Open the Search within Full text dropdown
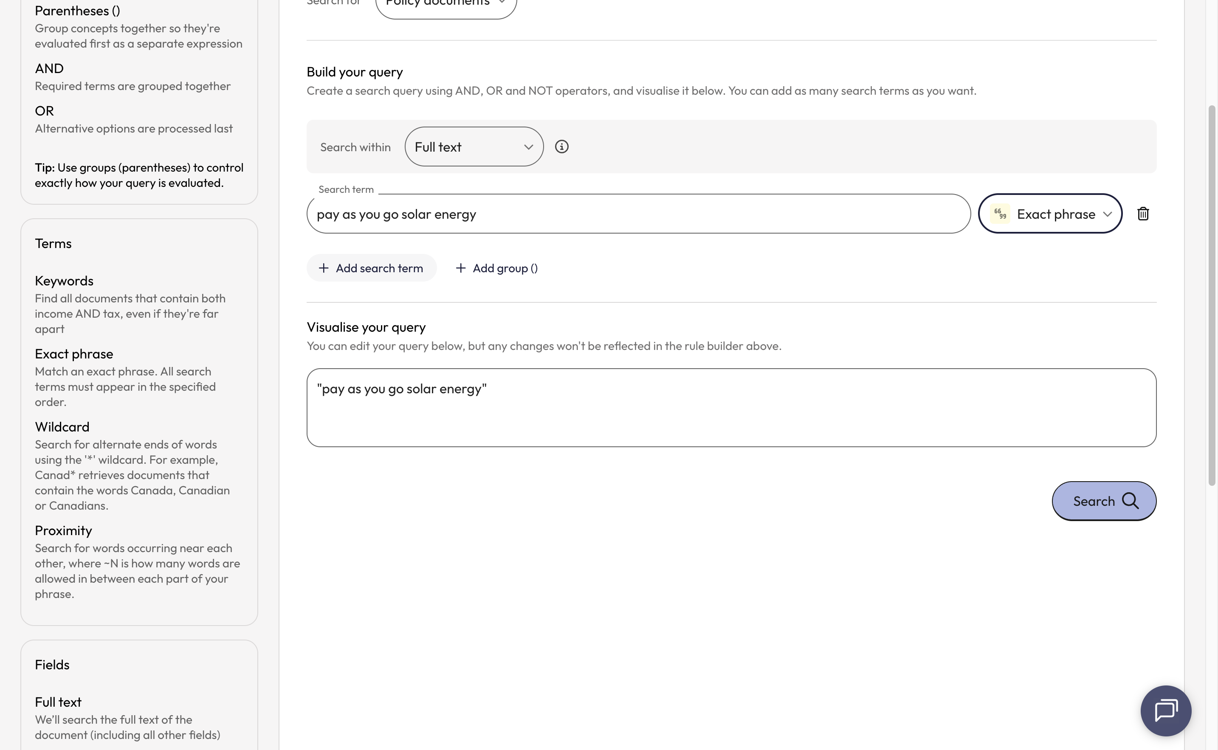1218x750 pixels. [474, 147]
